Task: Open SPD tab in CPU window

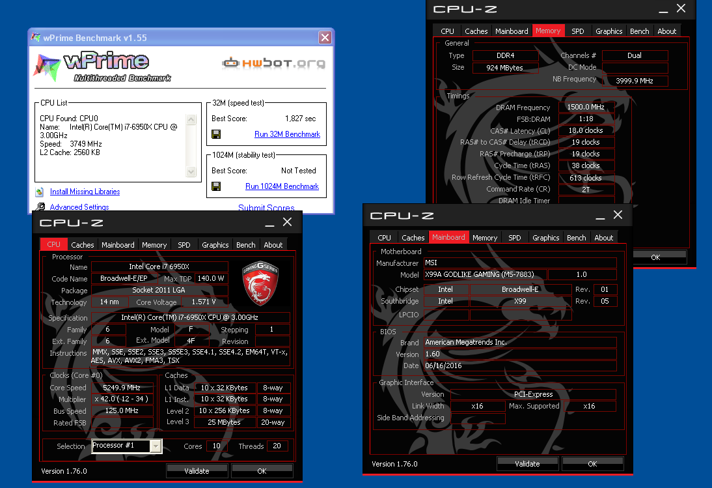Action: click(x=184, y=244)
